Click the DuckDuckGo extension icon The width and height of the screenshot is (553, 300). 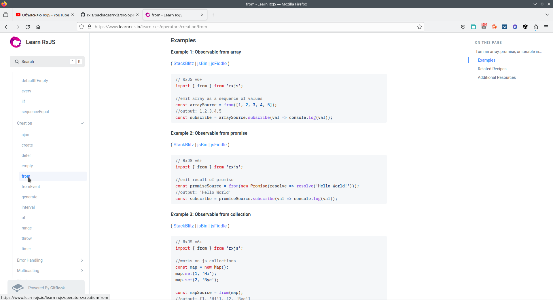pyautogui.click(x=494, y=27)
